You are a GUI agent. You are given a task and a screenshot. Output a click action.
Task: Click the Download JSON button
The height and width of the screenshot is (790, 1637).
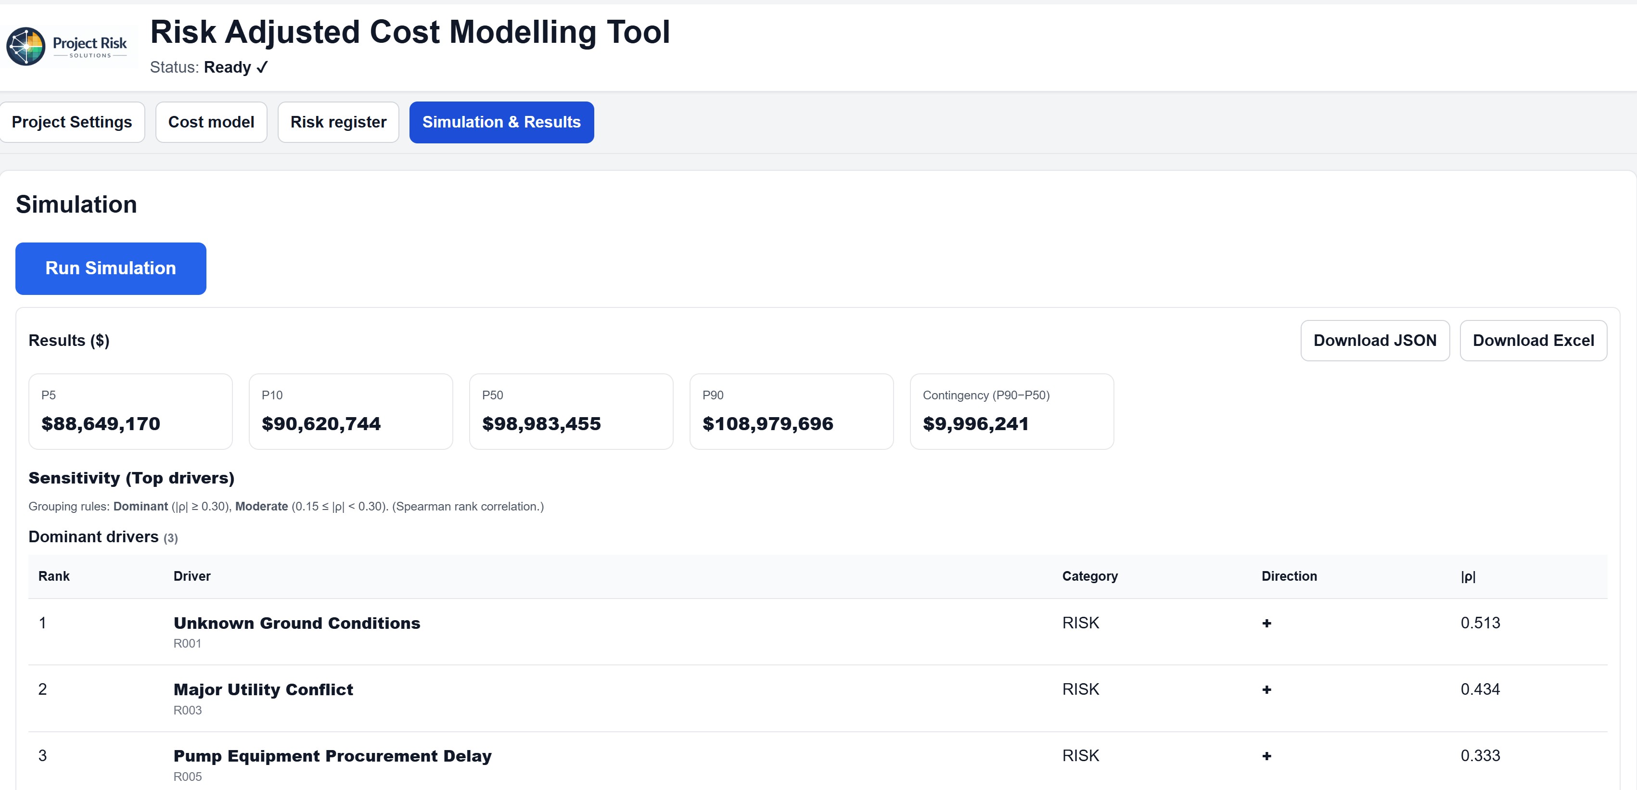coord(1375,341)
